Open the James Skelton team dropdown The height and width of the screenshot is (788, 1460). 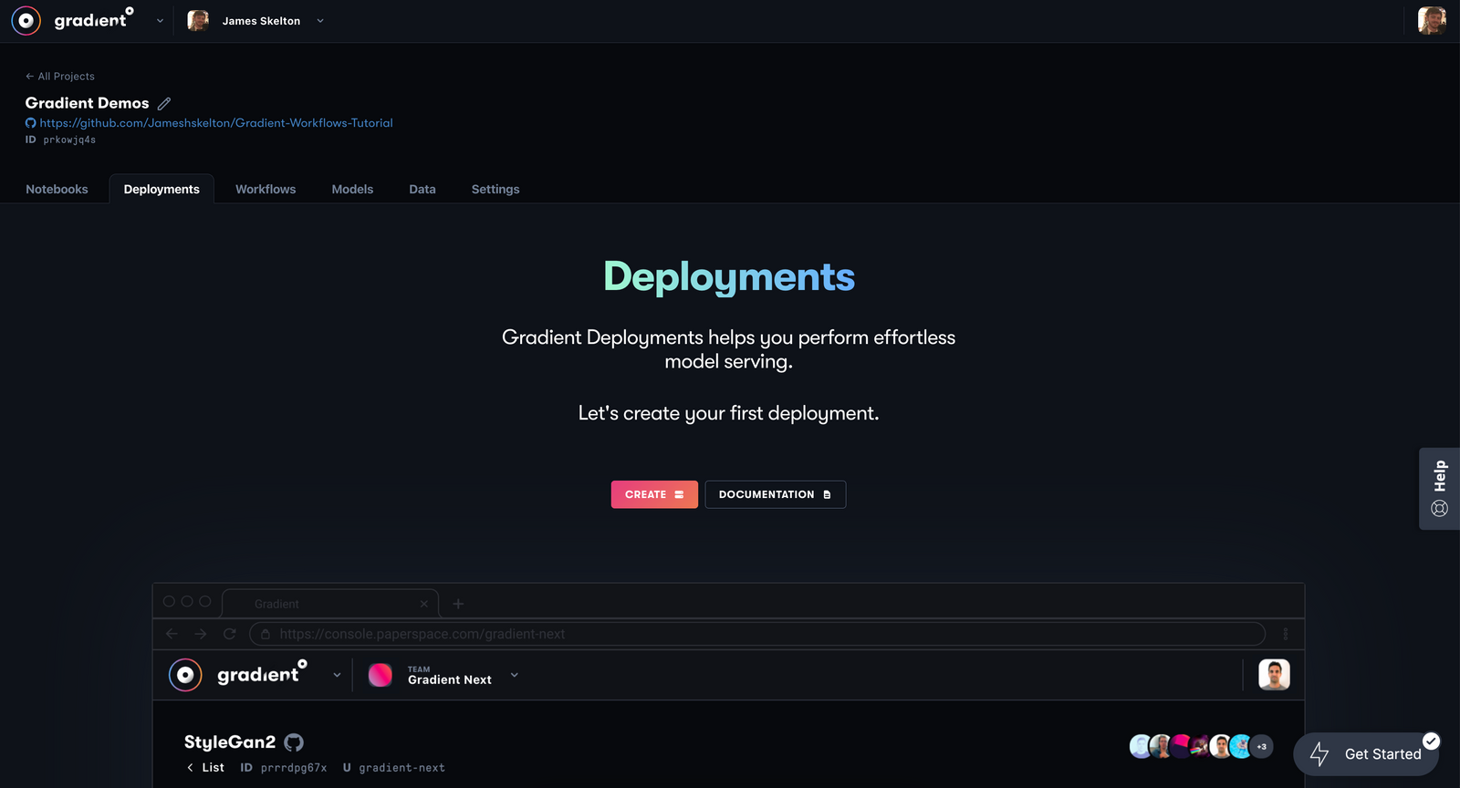pos(319,21)
